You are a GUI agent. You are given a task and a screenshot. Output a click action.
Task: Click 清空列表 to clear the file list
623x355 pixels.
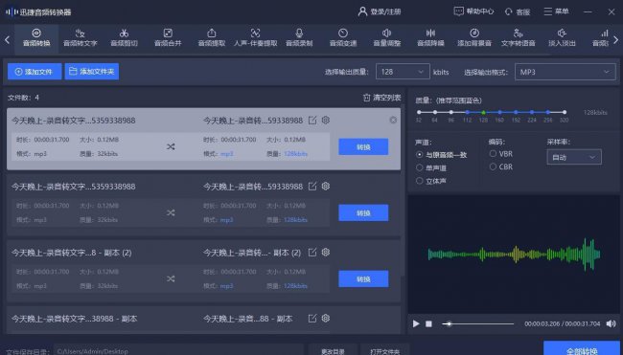[x=381, y=98]
